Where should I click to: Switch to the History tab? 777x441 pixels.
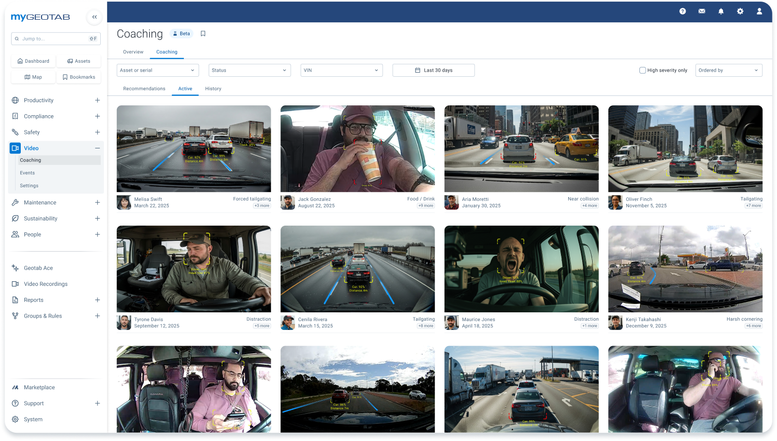(213, 89)
